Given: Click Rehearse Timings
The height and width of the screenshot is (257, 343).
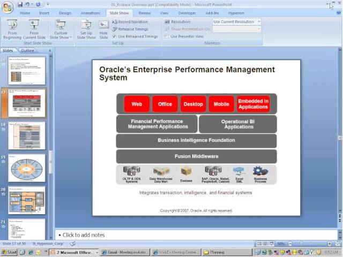Looking at the screenshot, I should [x=130, y=29].
